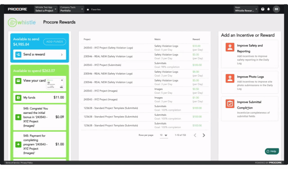Viewport: 288px width, 169px height.
Task: Click the Whistle logo
Action: click(22, 22)
